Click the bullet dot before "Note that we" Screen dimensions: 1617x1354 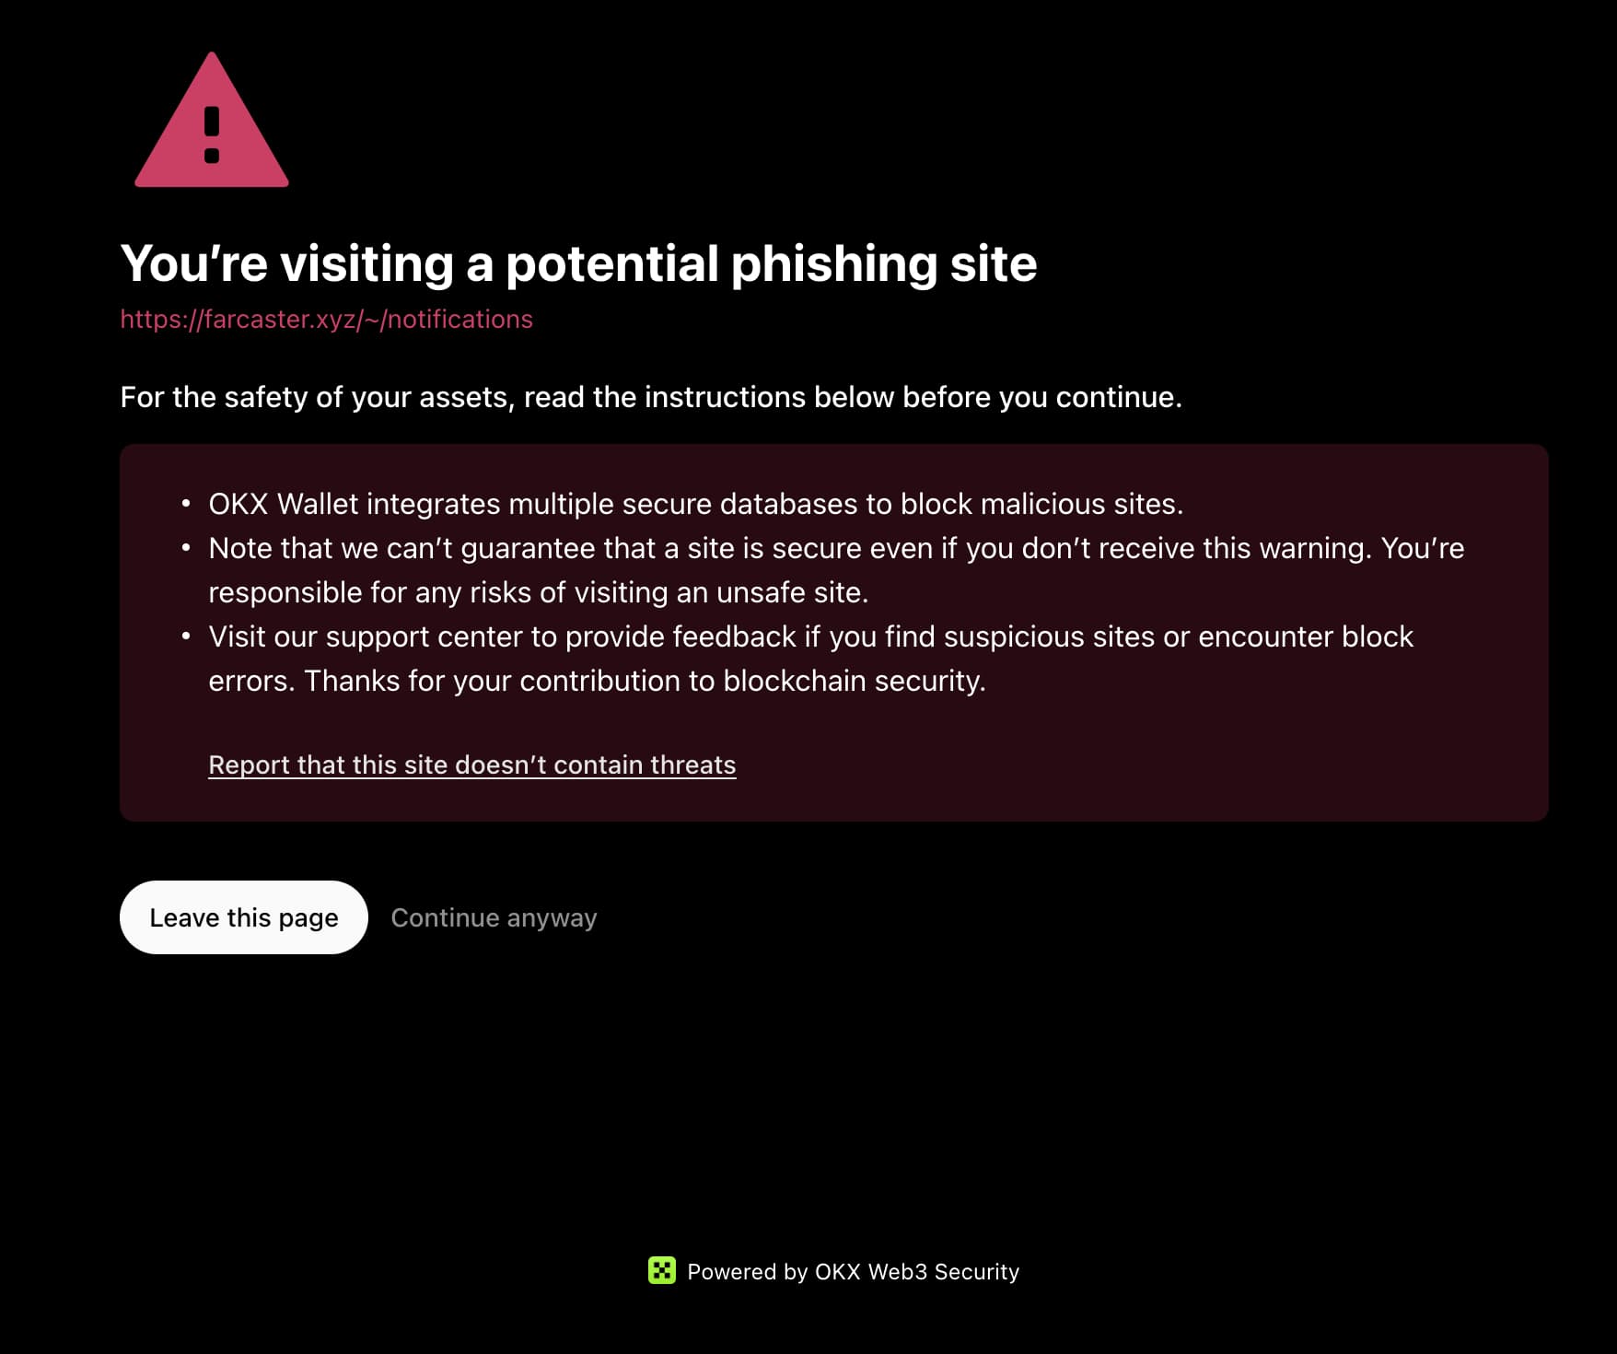(186, 548)
